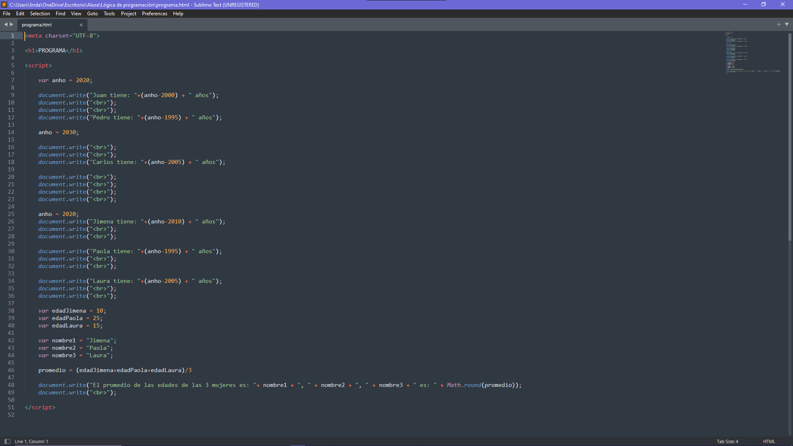This screenshot has width=793, height=446.
Task: Minimize the Sublime Text window
Action: 745,5
